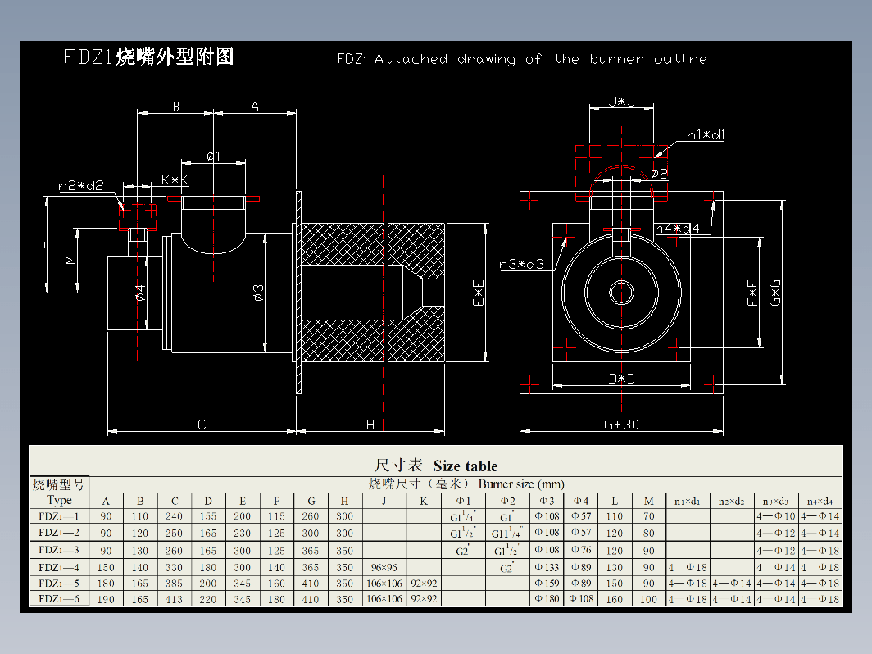Click the 'Φ180' cell in the table
Viewport: 872px width, 654px height.
547,599
